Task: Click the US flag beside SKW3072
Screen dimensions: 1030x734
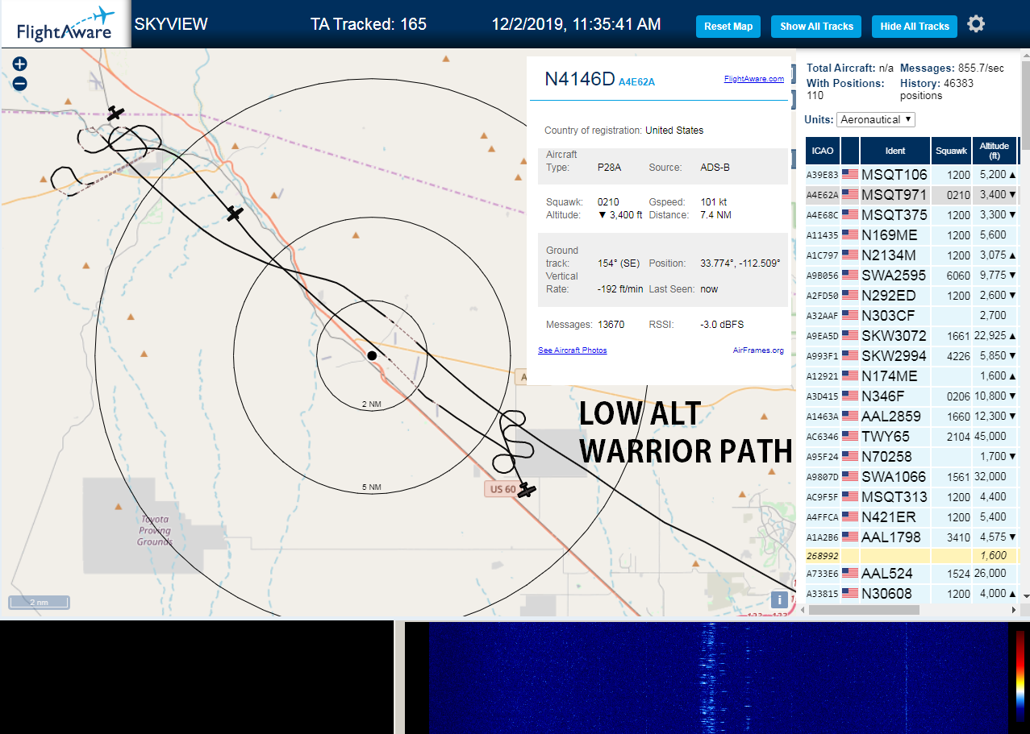Action: click(850, 335)
